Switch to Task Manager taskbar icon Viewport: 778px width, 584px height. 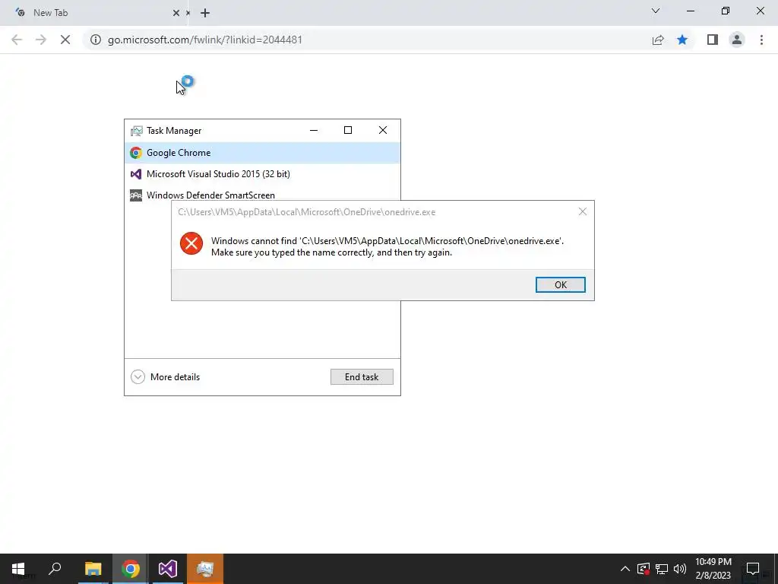tap(205, 569)
